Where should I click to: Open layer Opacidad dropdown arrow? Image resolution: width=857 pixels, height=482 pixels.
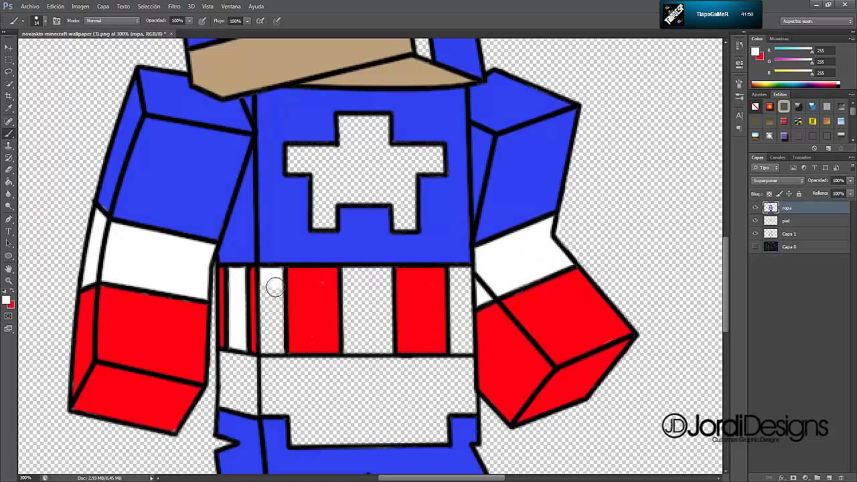pyautogui.click(x=850, y=180)
